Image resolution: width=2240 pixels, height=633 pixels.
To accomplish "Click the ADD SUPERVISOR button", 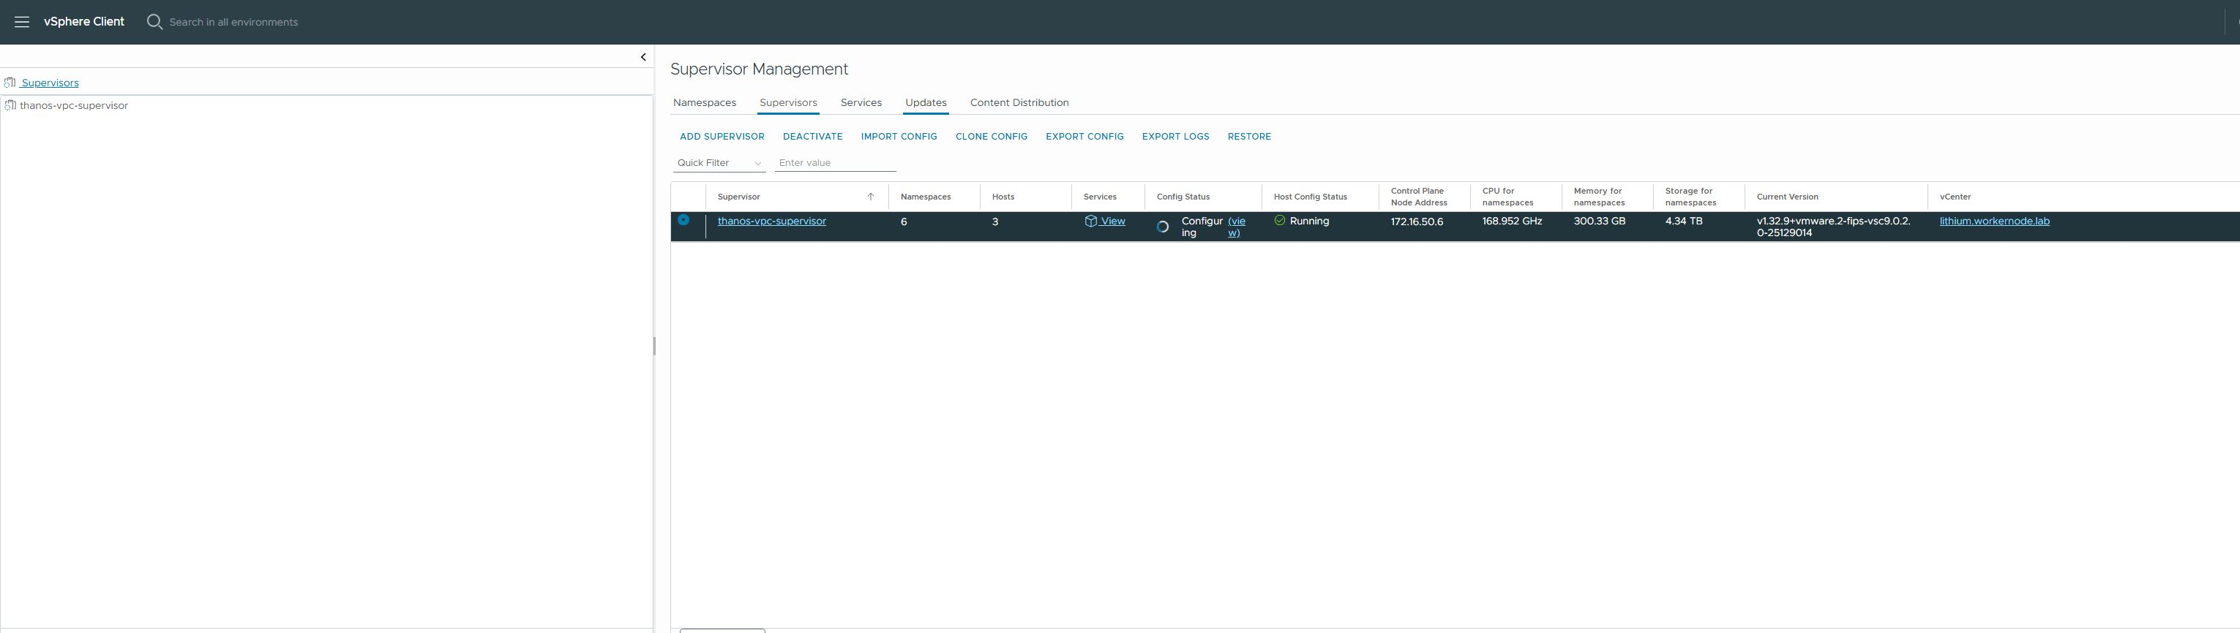I will click(x=722, y=137).
